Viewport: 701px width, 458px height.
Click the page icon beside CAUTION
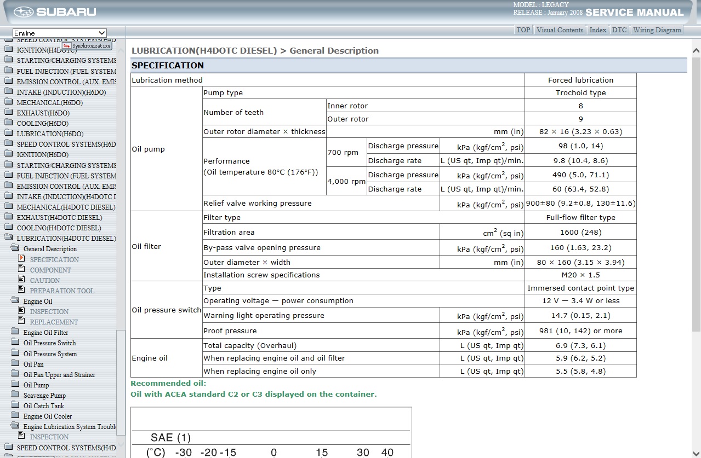[21, 279]
